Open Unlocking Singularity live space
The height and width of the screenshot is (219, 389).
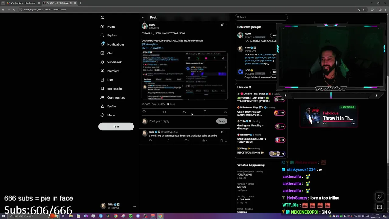click(261, 138)
